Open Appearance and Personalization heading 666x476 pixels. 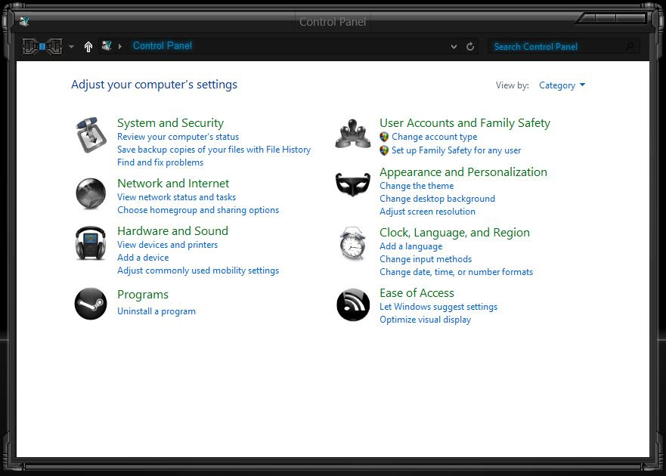[463, 172]
